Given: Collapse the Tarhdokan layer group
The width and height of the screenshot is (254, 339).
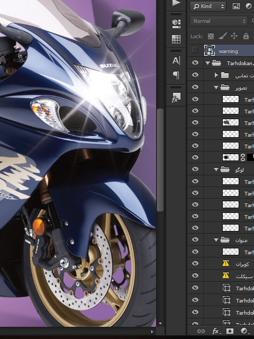Looking at the screenshot, I should pyautogui.click(x=207, y=63).
